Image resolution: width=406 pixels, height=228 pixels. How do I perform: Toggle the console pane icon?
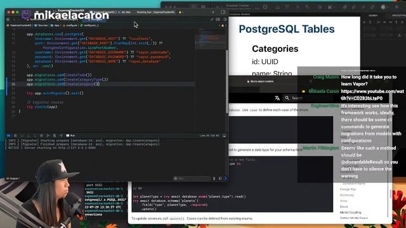click(x=225, y=179)
